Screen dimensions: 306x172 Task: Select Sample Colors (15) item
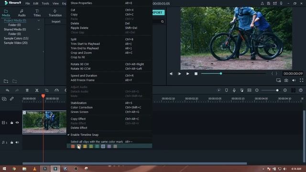coord(16,38)
